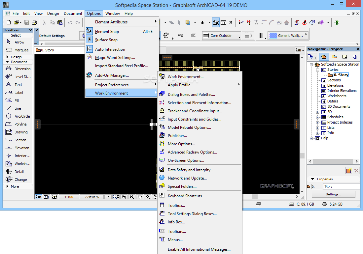Screen dimensions: 363x254
Task: Open the Generic Wall dropdown
Action: [288, 36]
